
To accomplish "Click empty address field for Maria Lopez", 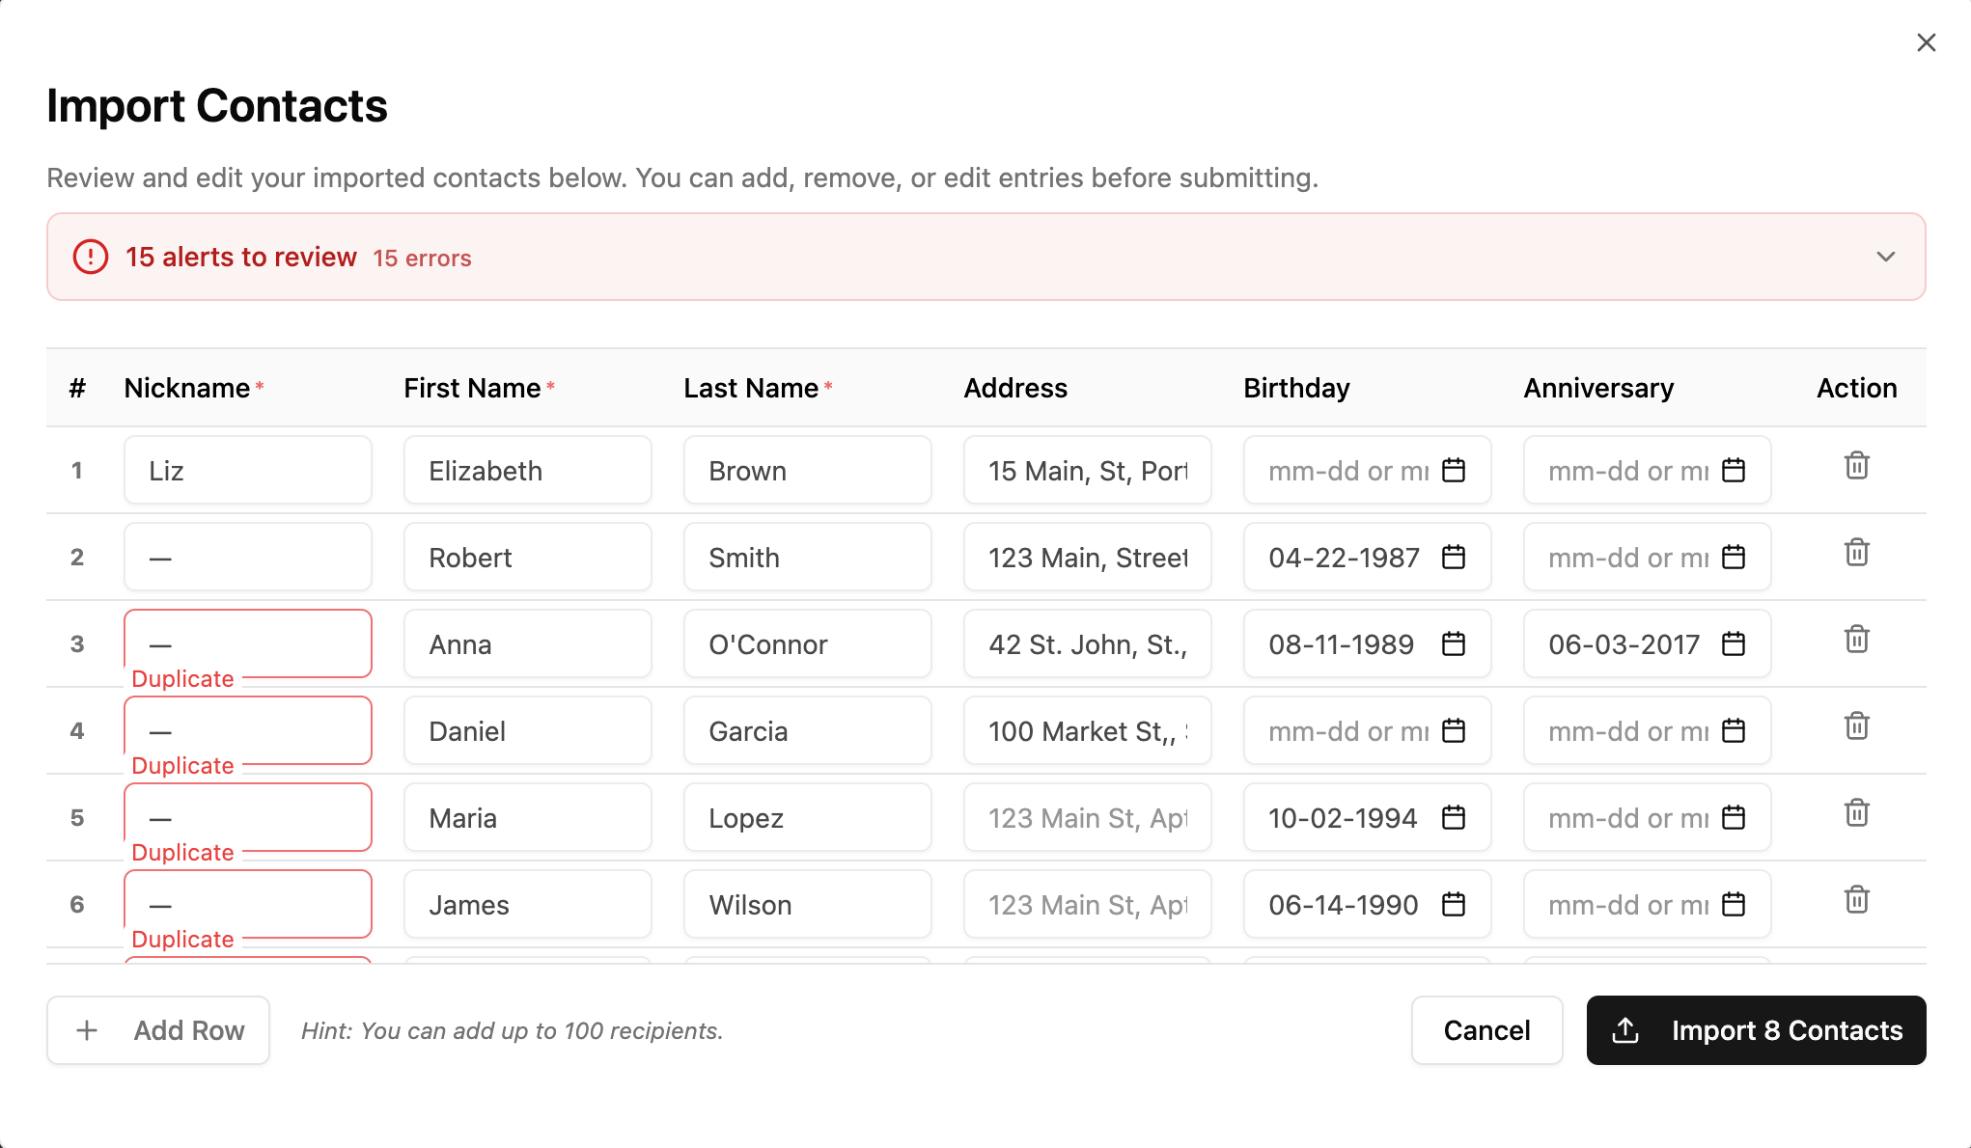I will 1088,817.
